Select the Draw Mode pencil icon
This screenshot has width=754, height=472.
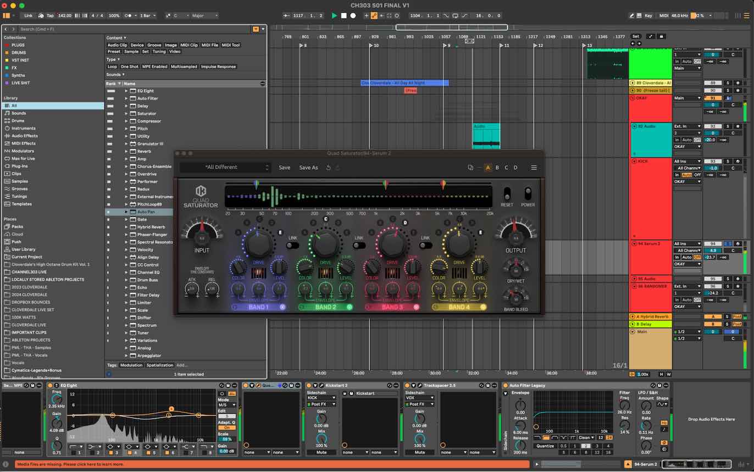(632, 15)
